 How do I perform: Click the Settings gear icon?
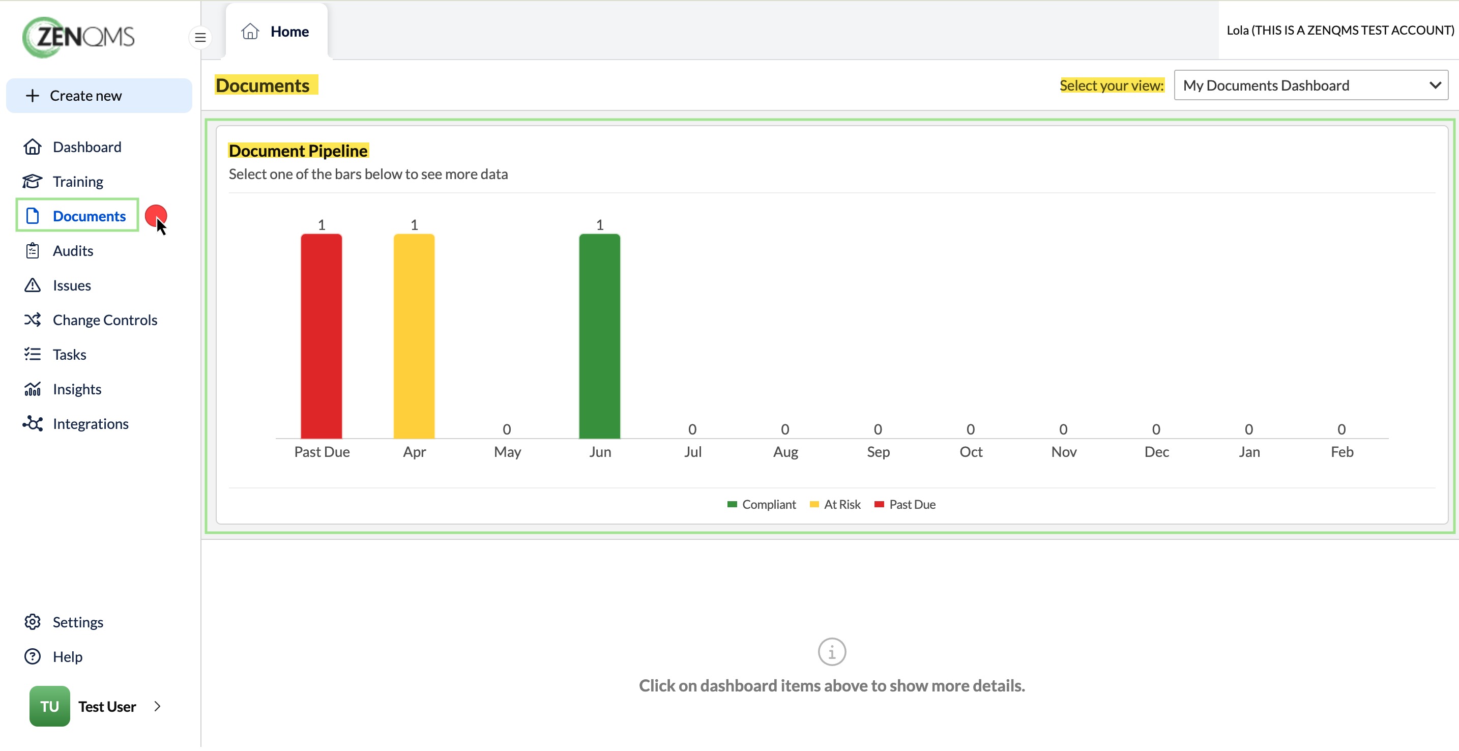pos(32,622)
